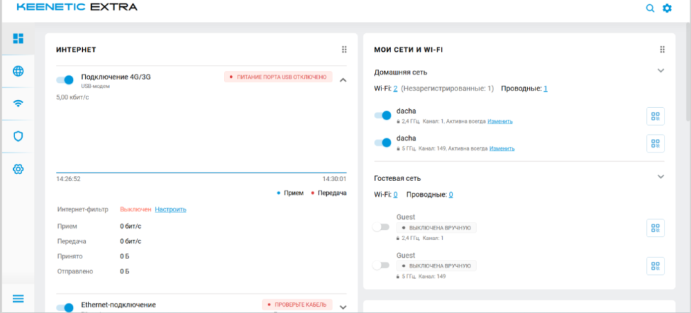Image resolution: width=691 pixels, height=313 pixels.
Task: Collapse the Домашняя сеть section
Action: click(x=661, y=70)
